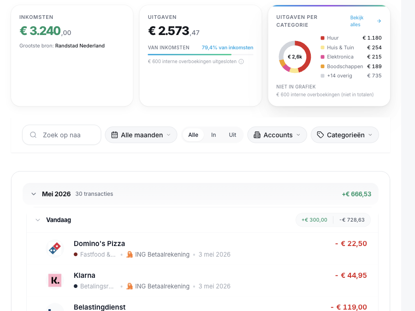Click the red Huur legend swatch
The height and width of the screenshot is (311, 415).
click(x=322, y=38)
